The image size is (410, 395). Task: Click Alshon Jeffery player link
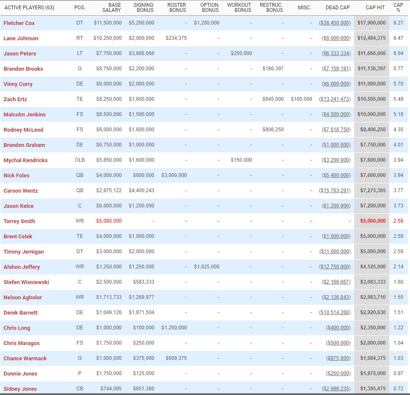pos(22,267)
